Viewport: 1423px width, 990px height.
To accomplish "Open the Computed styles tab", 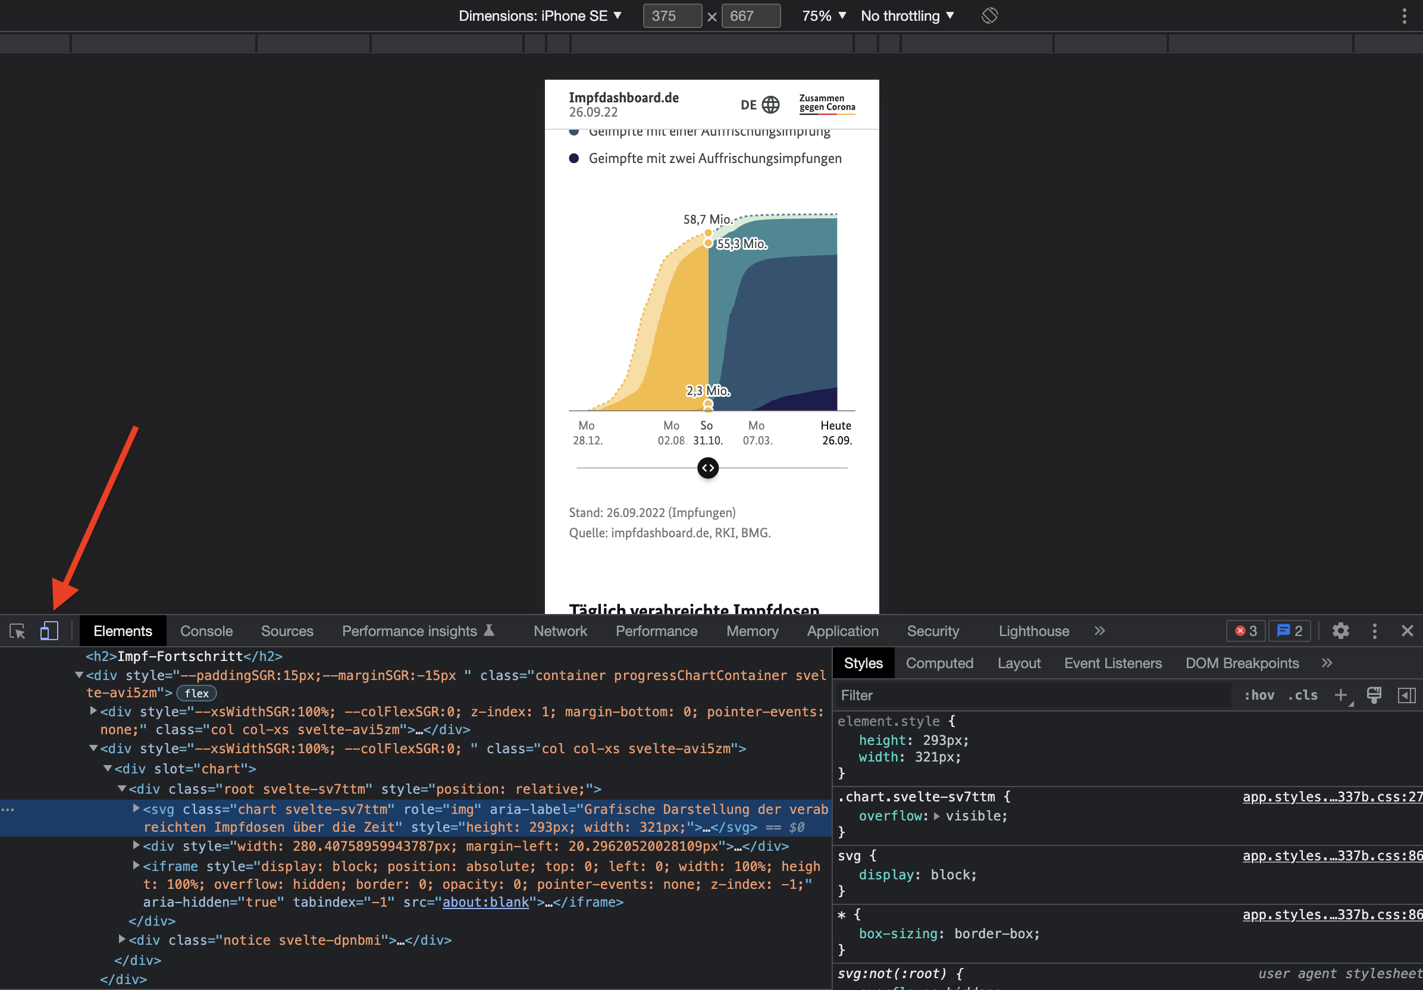I will (x=939, y=663).
